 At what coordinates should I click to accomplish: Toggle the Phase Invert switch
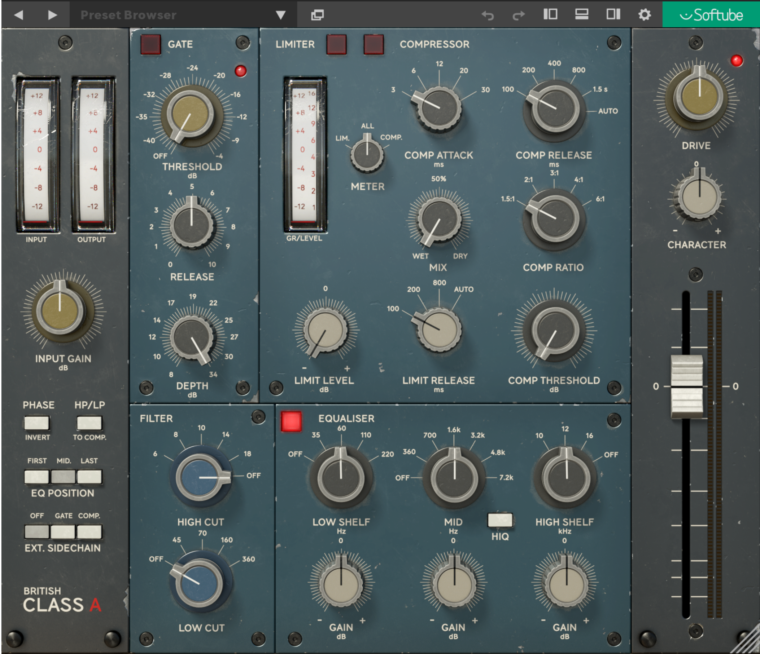pyautogui.click(x=37, y=423)
